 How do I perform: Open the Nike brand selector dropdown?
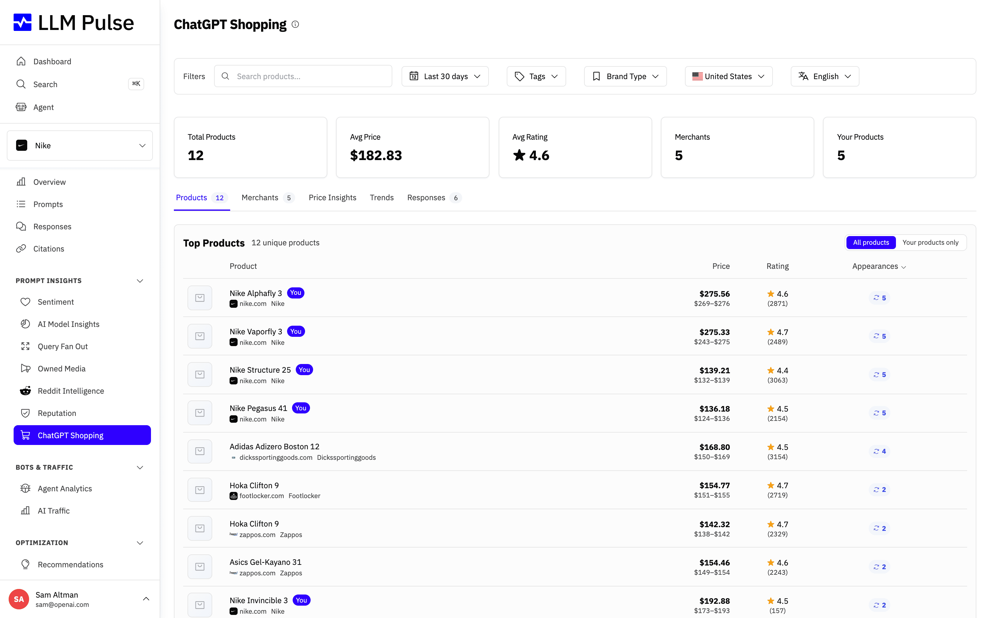[x=80, y=146]
